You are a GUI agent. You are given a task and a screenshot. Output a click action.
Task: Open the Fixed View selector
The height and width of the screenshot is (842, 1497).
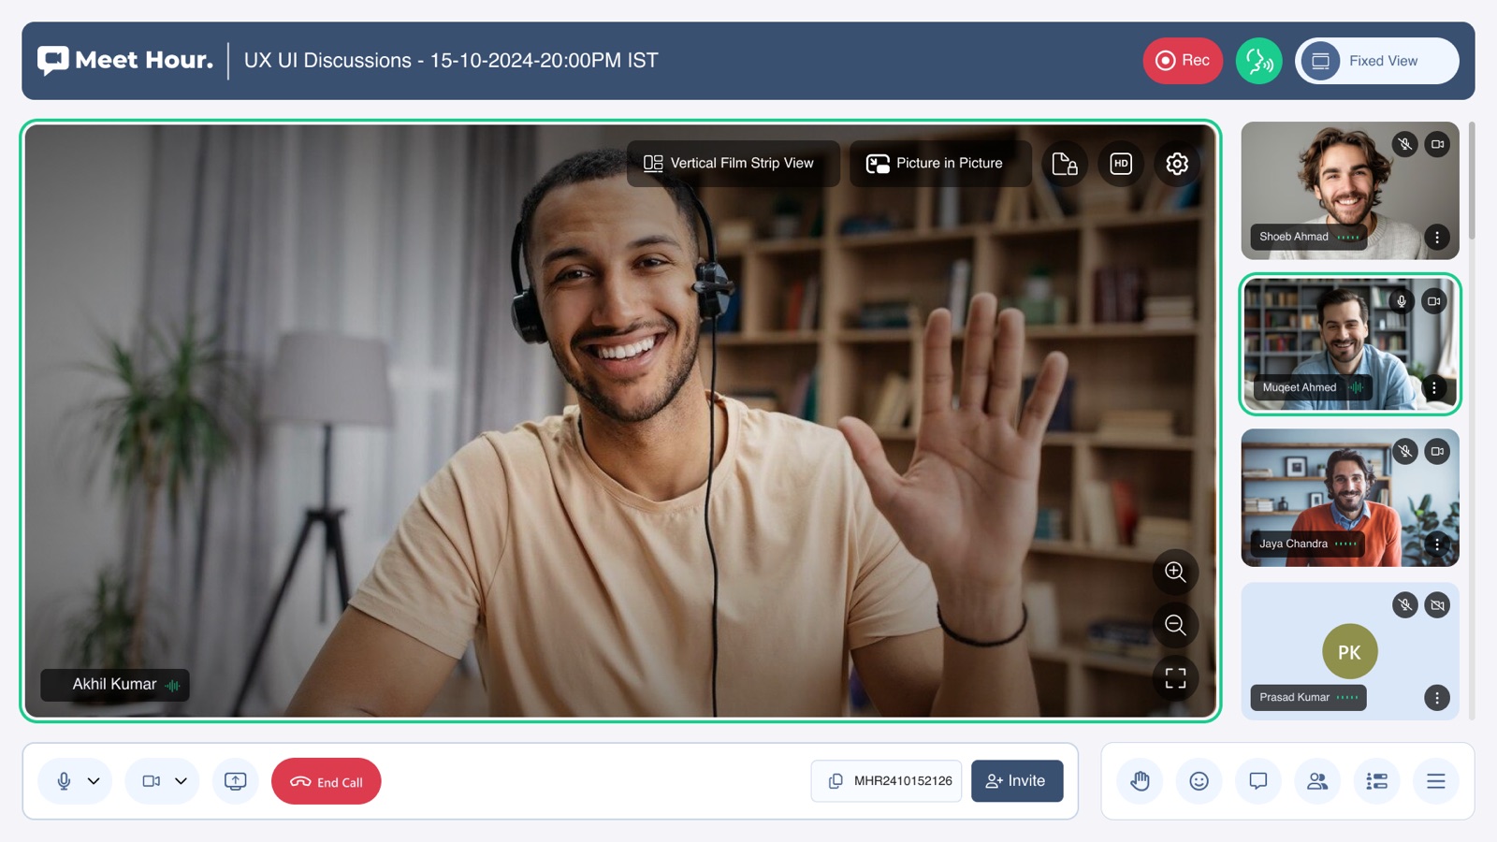coord(1377,61)
